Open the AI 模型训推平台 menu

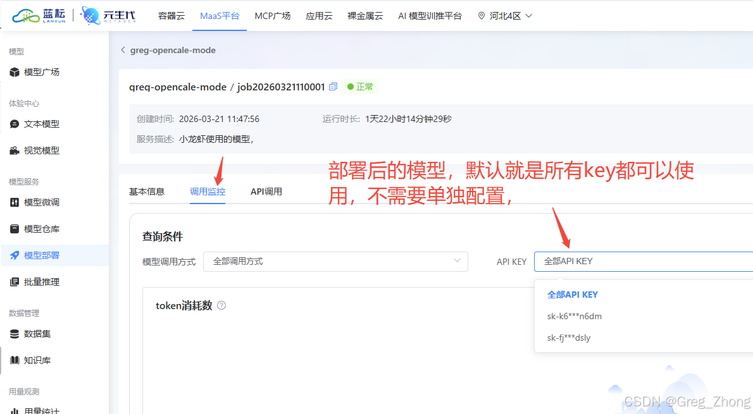pyautogui.click(x=430, y=16)
